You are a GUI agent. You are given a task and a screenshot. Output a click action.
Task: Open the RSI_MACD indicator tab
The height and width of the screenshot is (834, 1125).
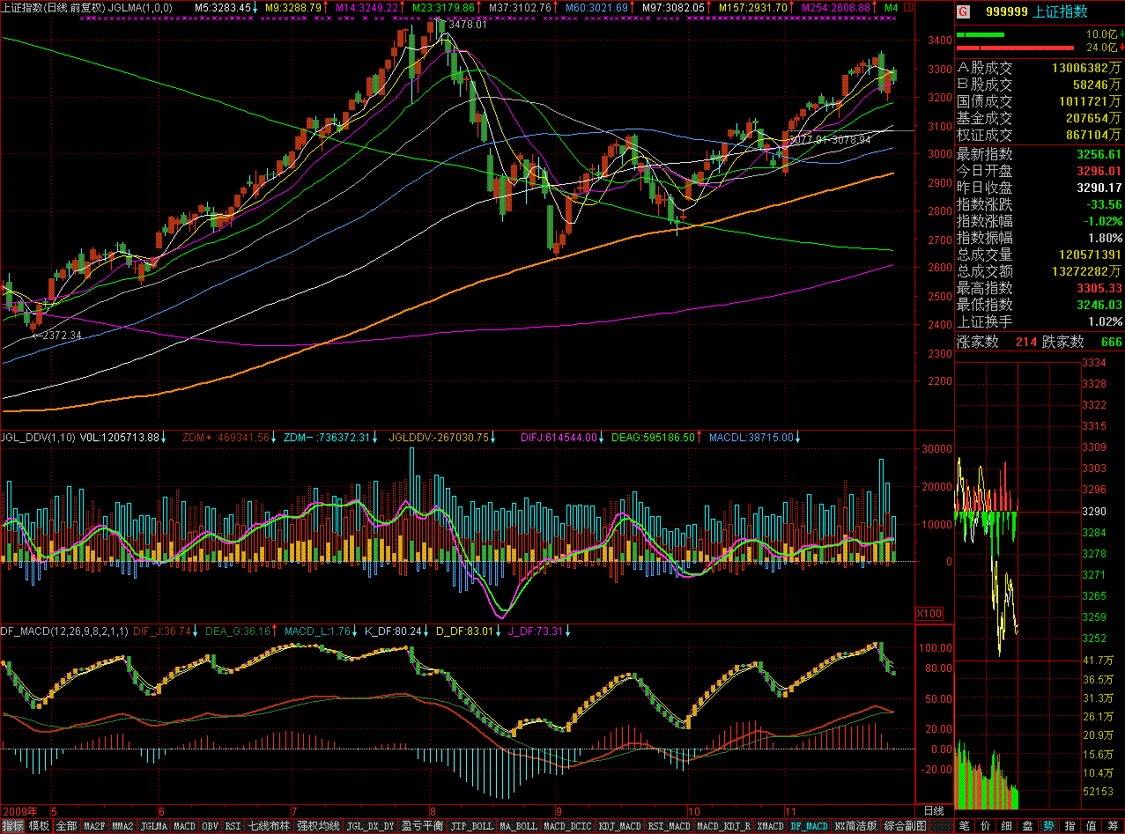[x=669, y=826]
